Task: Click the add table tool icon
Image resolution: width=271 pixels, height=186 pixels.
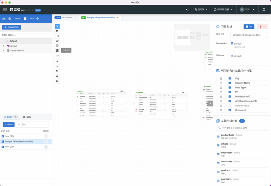Action: tap(57, 31)
